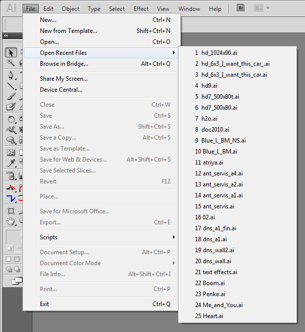This screenshot has width=305, height=332.
Task: Enable Draw Normal mode
Action: pyautogui.click(x=8, y=269)
